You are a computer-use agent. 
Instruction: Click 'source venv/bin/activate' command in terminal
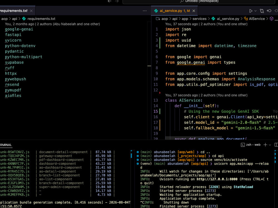224,160
